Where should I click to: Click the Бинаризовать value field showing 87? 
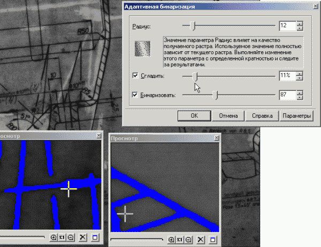pyautogui.click(x=288, y=95)
